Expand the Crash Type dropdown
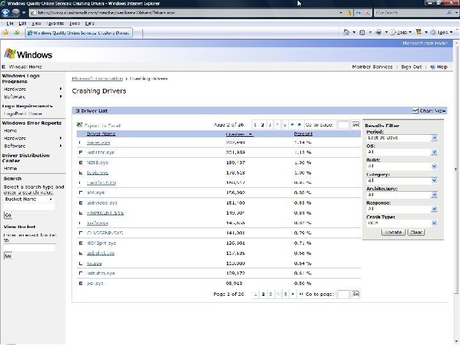 (434, 223)
